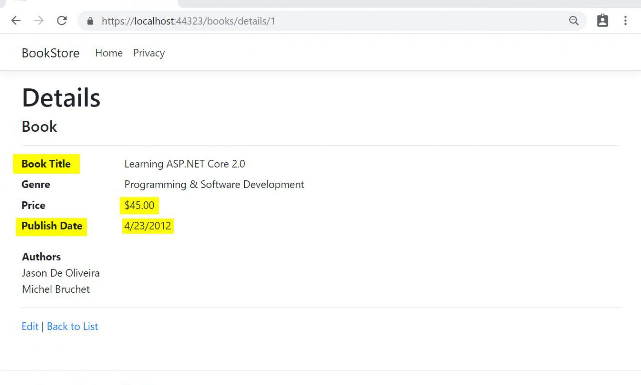
Task: Click the browser forward arrow
Action: coord(39,21)
